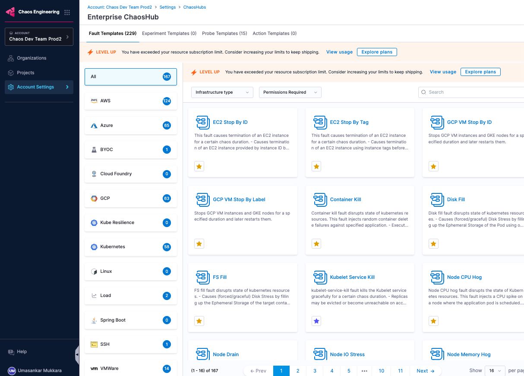The image size is (524, 376).
Task: Click View usage in the inner banner
Action: click(443, 72)
